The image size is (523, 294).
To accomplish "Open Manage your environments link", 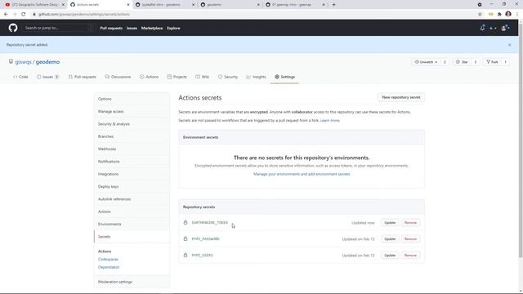I will point(302,174).
